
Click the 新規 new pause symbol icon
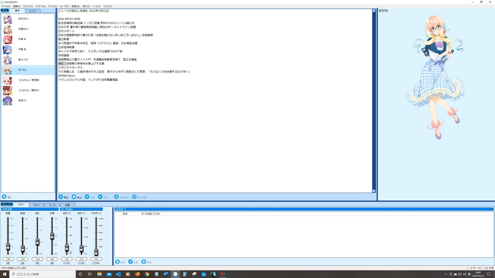(x=118, y=262)
